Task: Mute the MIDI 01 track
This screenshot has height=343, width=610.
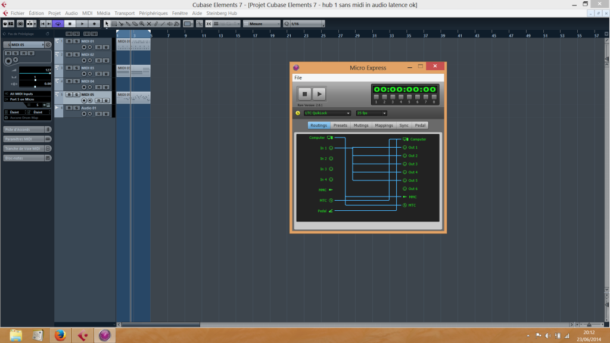Action: click(x=69, y=41)
